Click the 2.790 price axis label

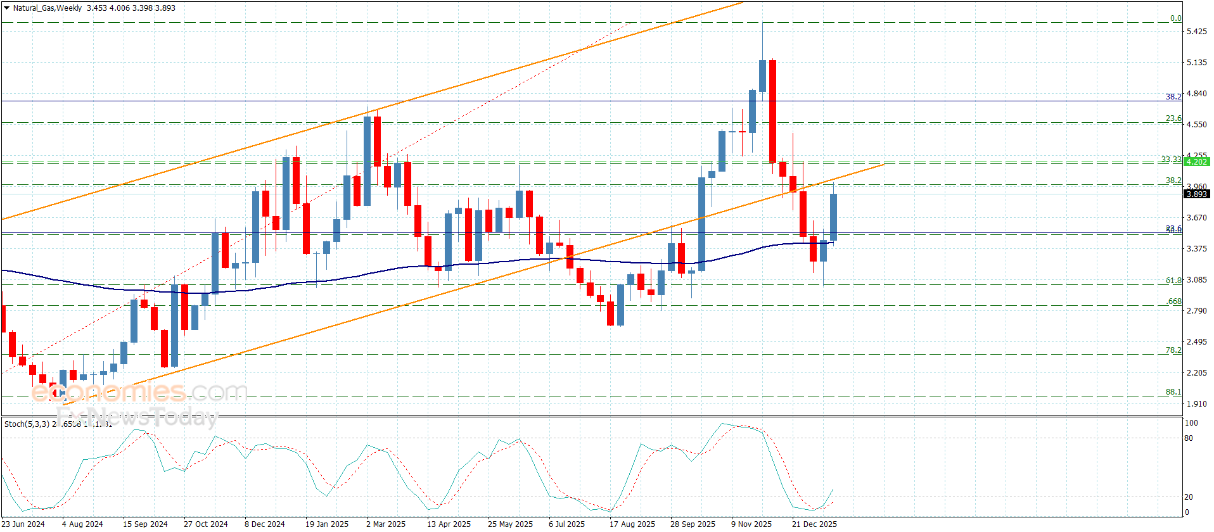point(1196,311)
